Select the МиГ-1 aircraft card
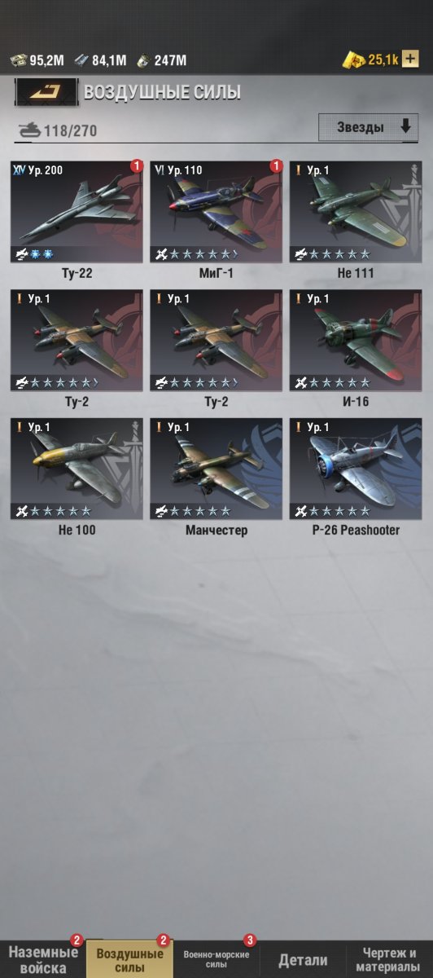433x978 pixels. (216, 220)
